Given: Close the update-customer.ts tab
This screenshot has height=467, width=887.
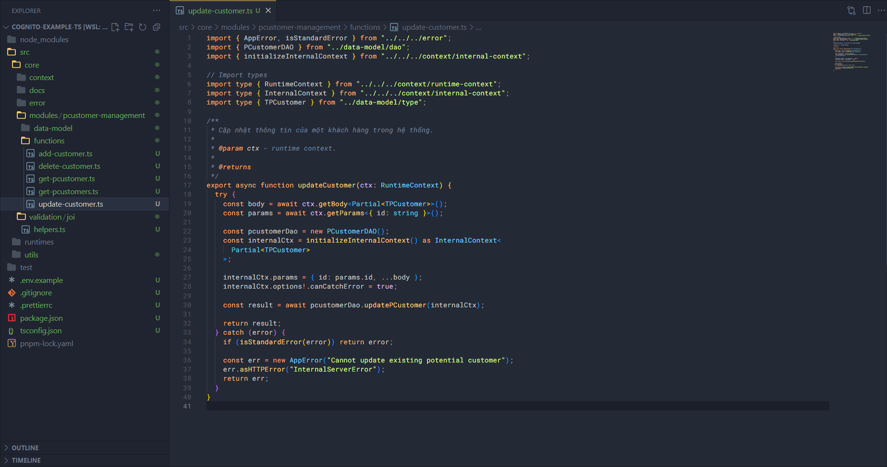Looking at the screenshot, I should (x=268, y=11).
